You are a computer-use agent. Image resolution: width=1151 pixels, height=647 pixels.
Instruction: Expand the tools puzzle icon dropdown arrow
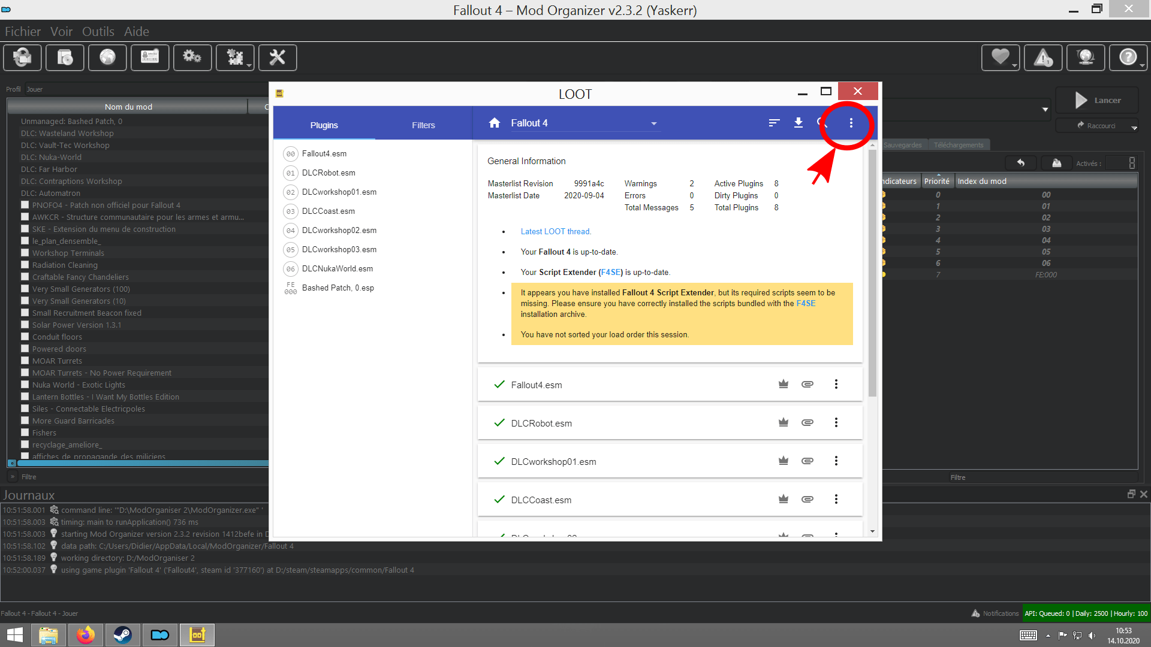point(249,65)
